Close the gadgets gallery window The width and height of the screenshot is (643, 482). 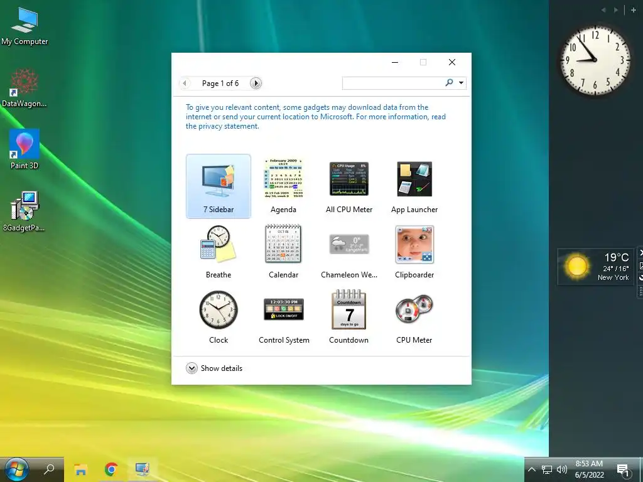pyautogui.click(x=452, y=62)
